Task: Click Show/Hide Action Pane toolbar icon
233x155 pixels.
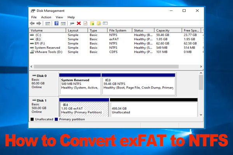Action: tap(63, 23)
